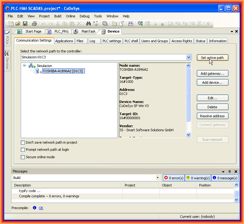The image size is (244, 224).
Task: Check Prompt network path at login
Action: pos(23,150)
